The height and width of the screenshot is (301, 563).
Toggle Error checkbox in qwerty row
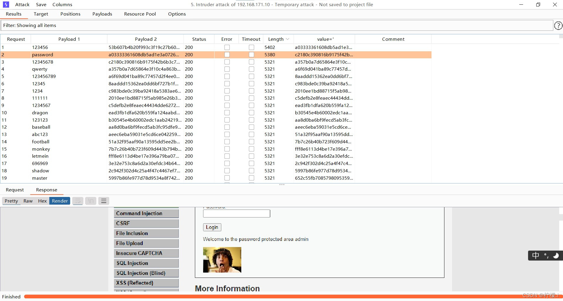(227, 69)
